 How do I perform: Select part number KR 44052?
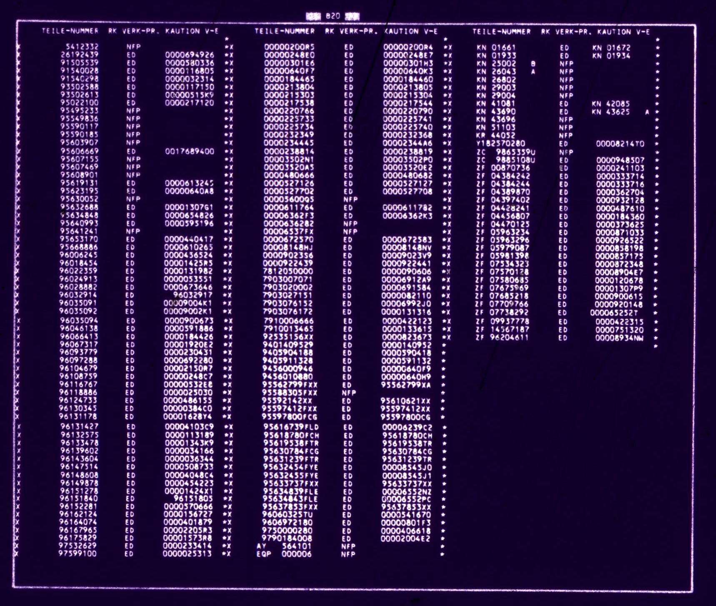tap(496, 135)
